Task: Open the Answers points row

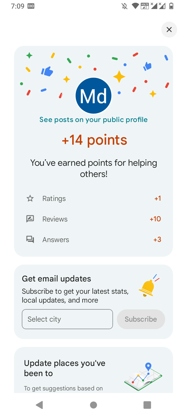Action: coord(94,240)
